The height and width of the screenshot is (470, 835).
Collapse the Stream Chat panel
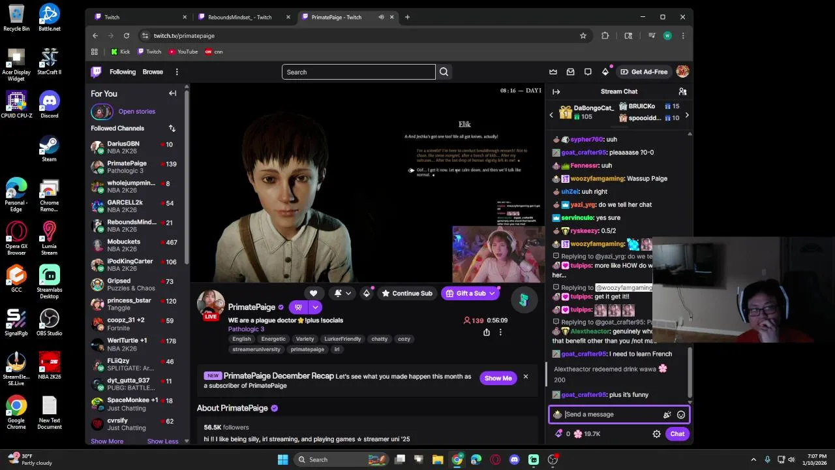tap(556, 91)
